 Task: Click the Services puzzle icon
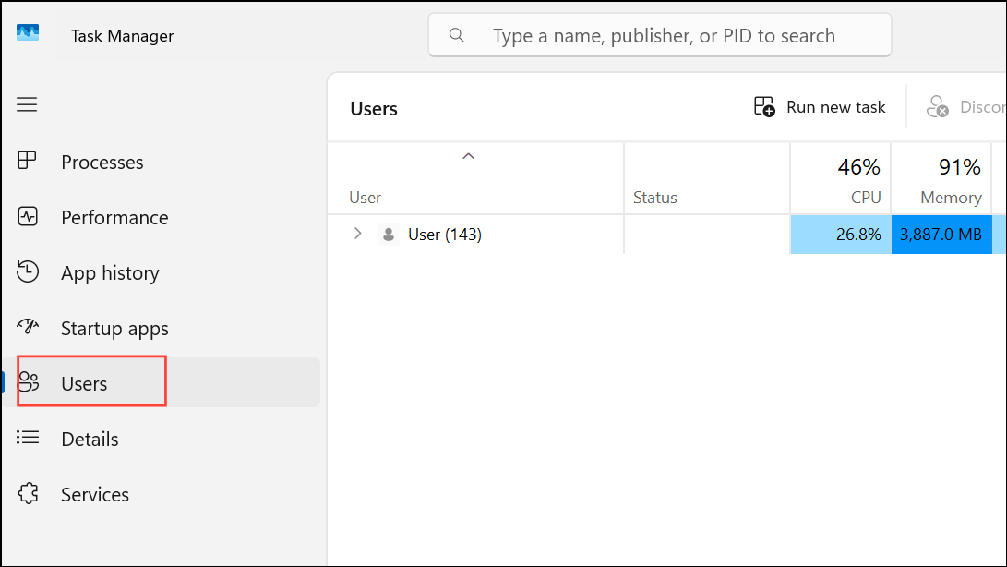29,493
